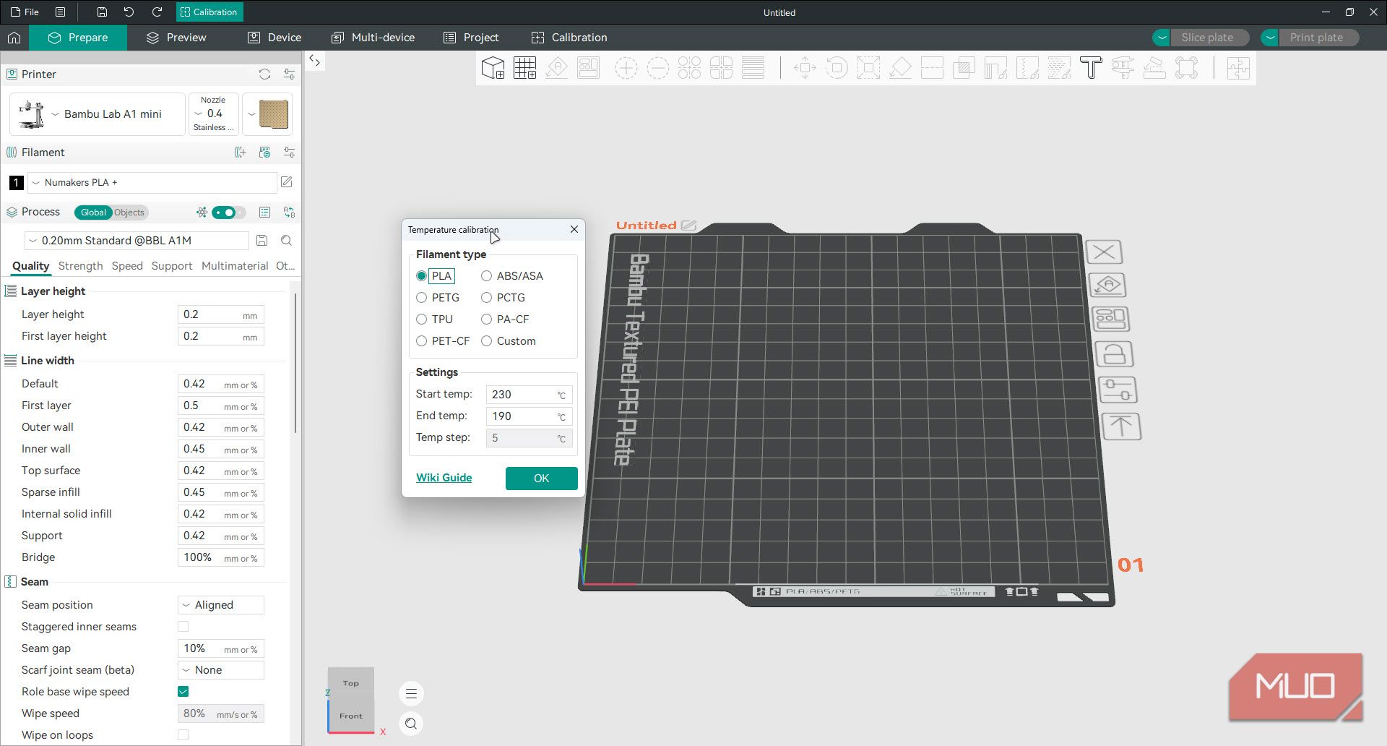Click the search process settings magnifier
The image size is (1387, 746).
click(287, 241)
